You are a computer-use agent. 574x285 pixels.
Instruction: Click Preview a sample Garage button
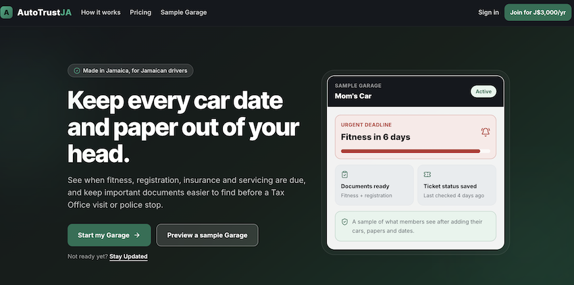tap(207, 235)
